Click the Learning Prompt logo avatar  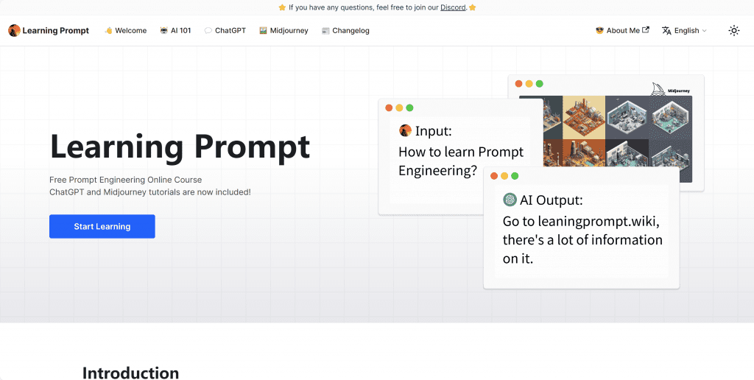pyautogui.click(x=14, y=30)
